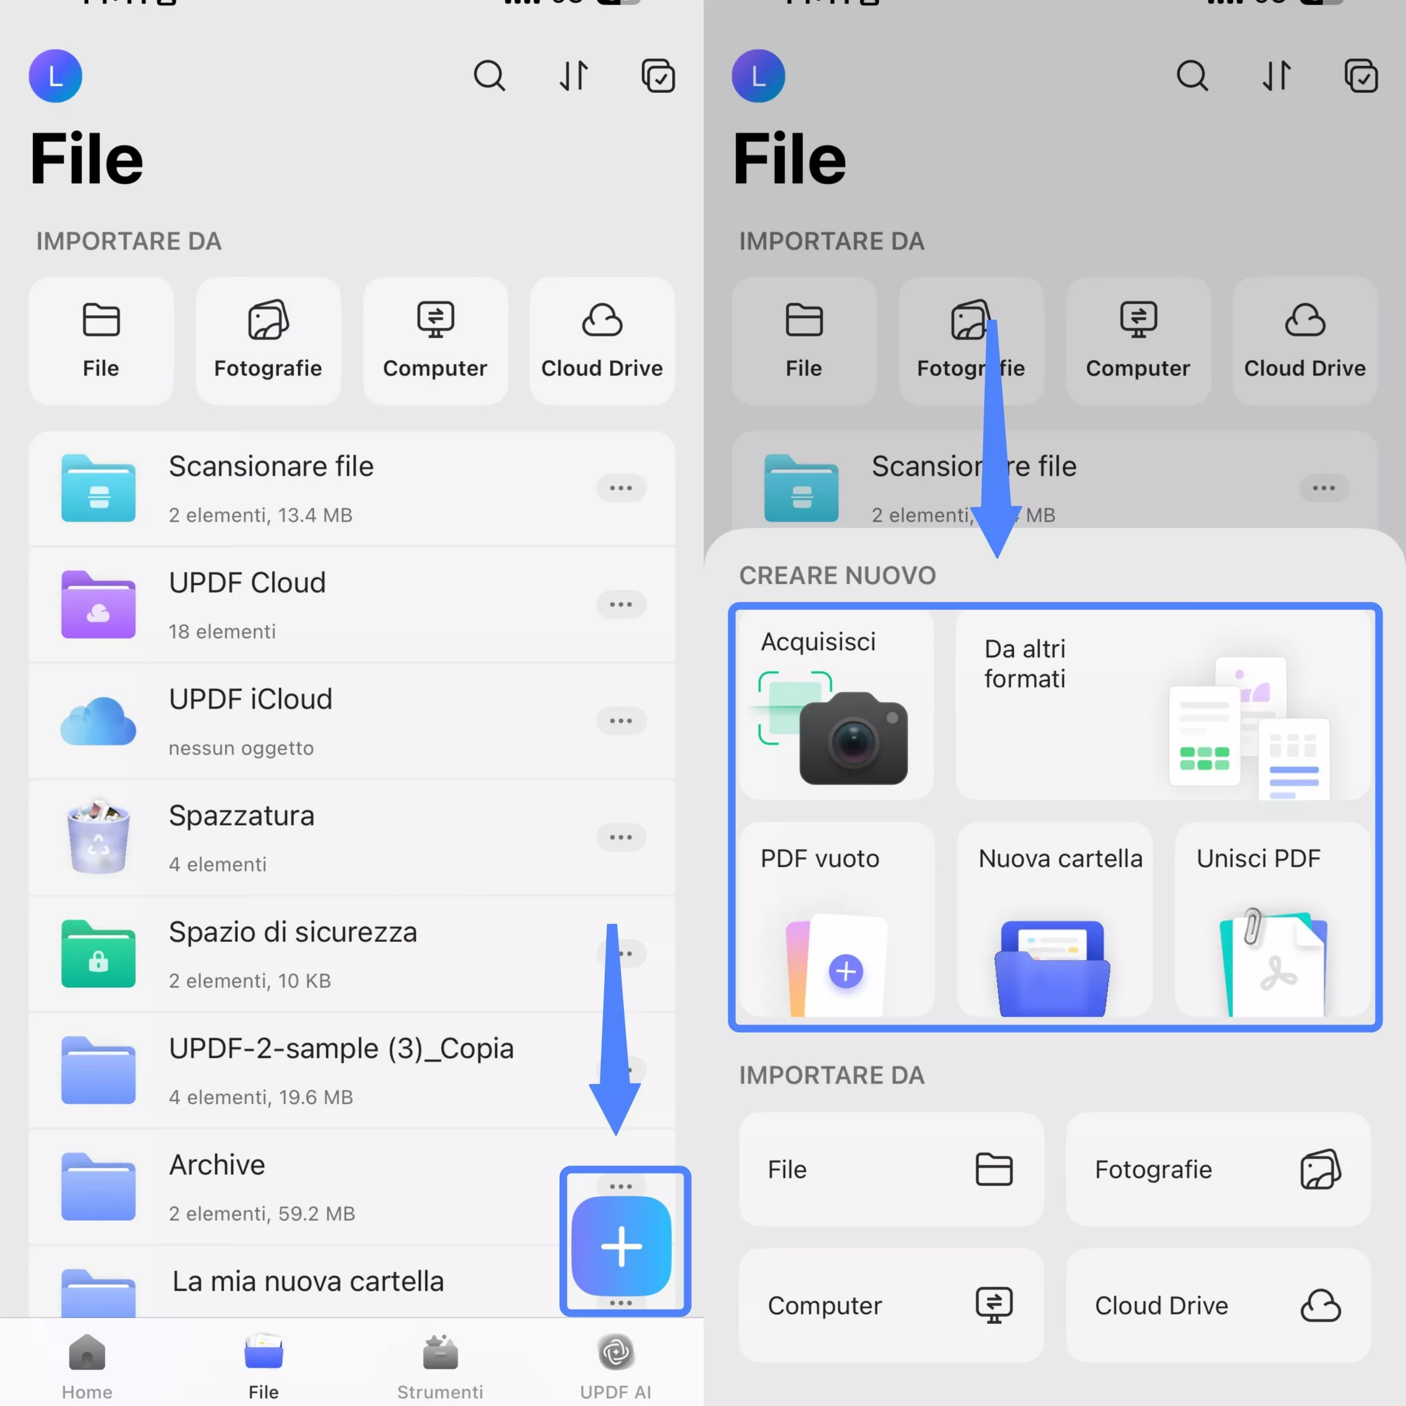Tap the blue plus create button
This screenshot has width=1406, height=1406.
tap(621, 1246)
